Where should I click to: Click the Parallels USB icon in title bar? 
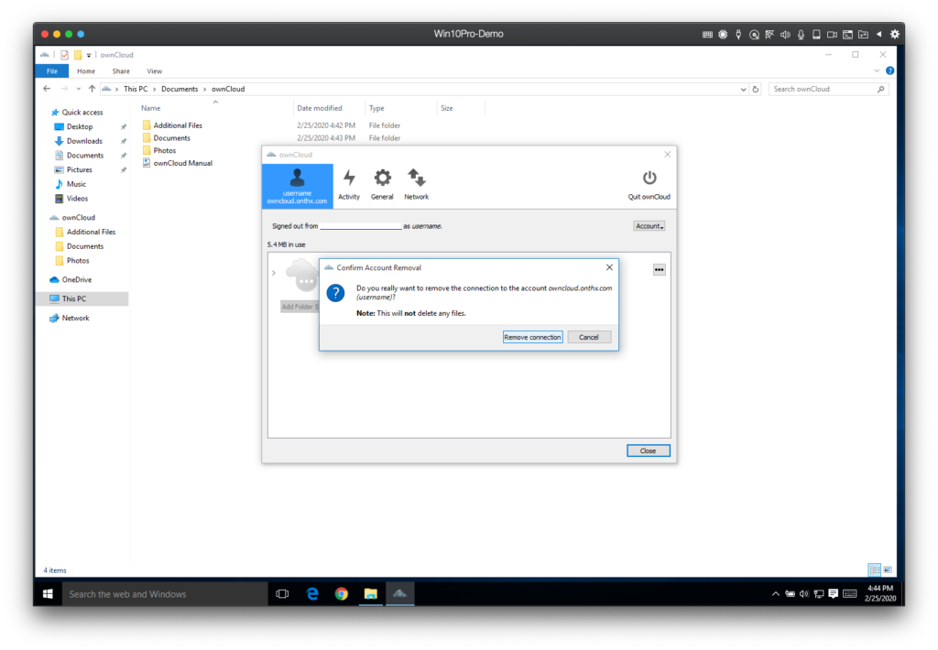coord(738,35)
